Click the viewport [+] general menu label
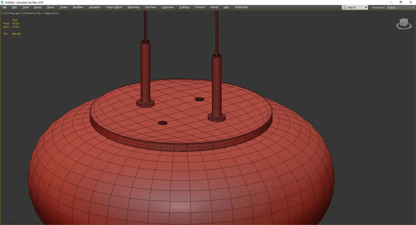 tap(3, 13)
